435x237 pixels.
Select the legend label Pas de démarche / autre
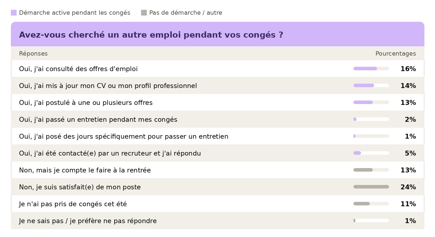(186, 13)
